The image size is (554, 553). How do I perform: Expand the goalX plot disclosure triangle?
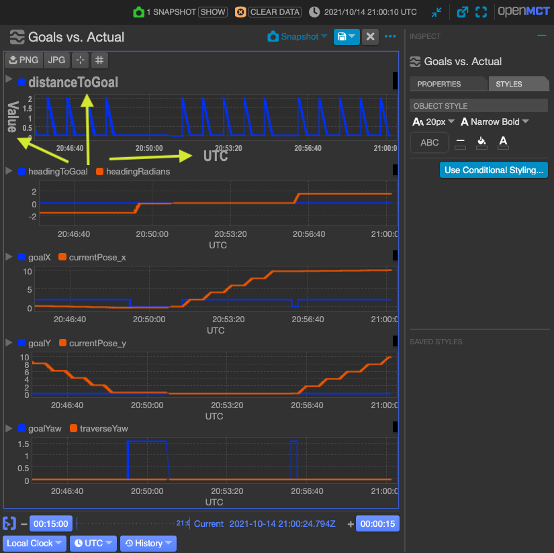[x=9, y=256]
